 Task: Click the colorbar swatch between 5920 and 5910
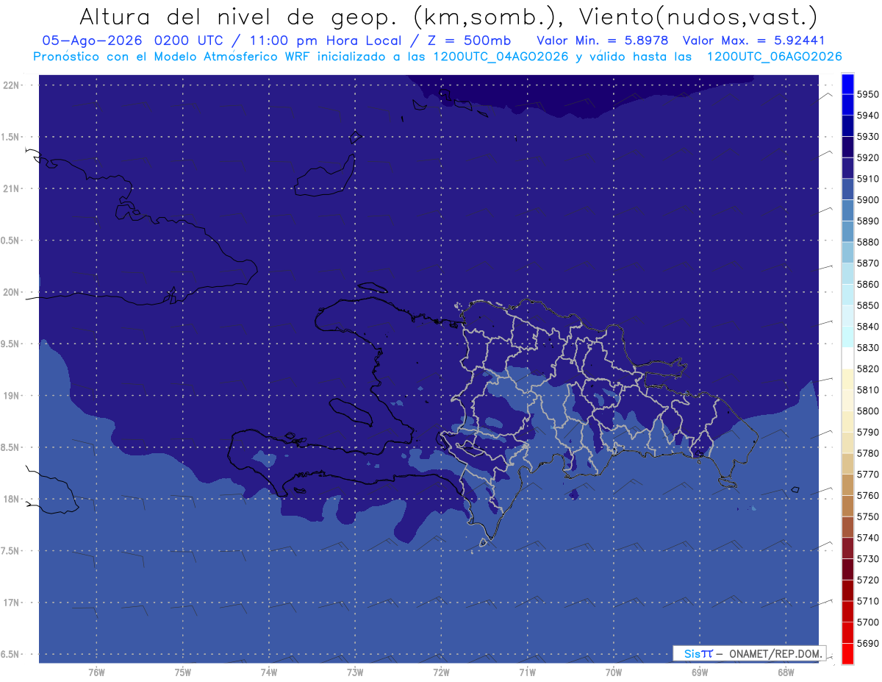(x=847, y=168)
